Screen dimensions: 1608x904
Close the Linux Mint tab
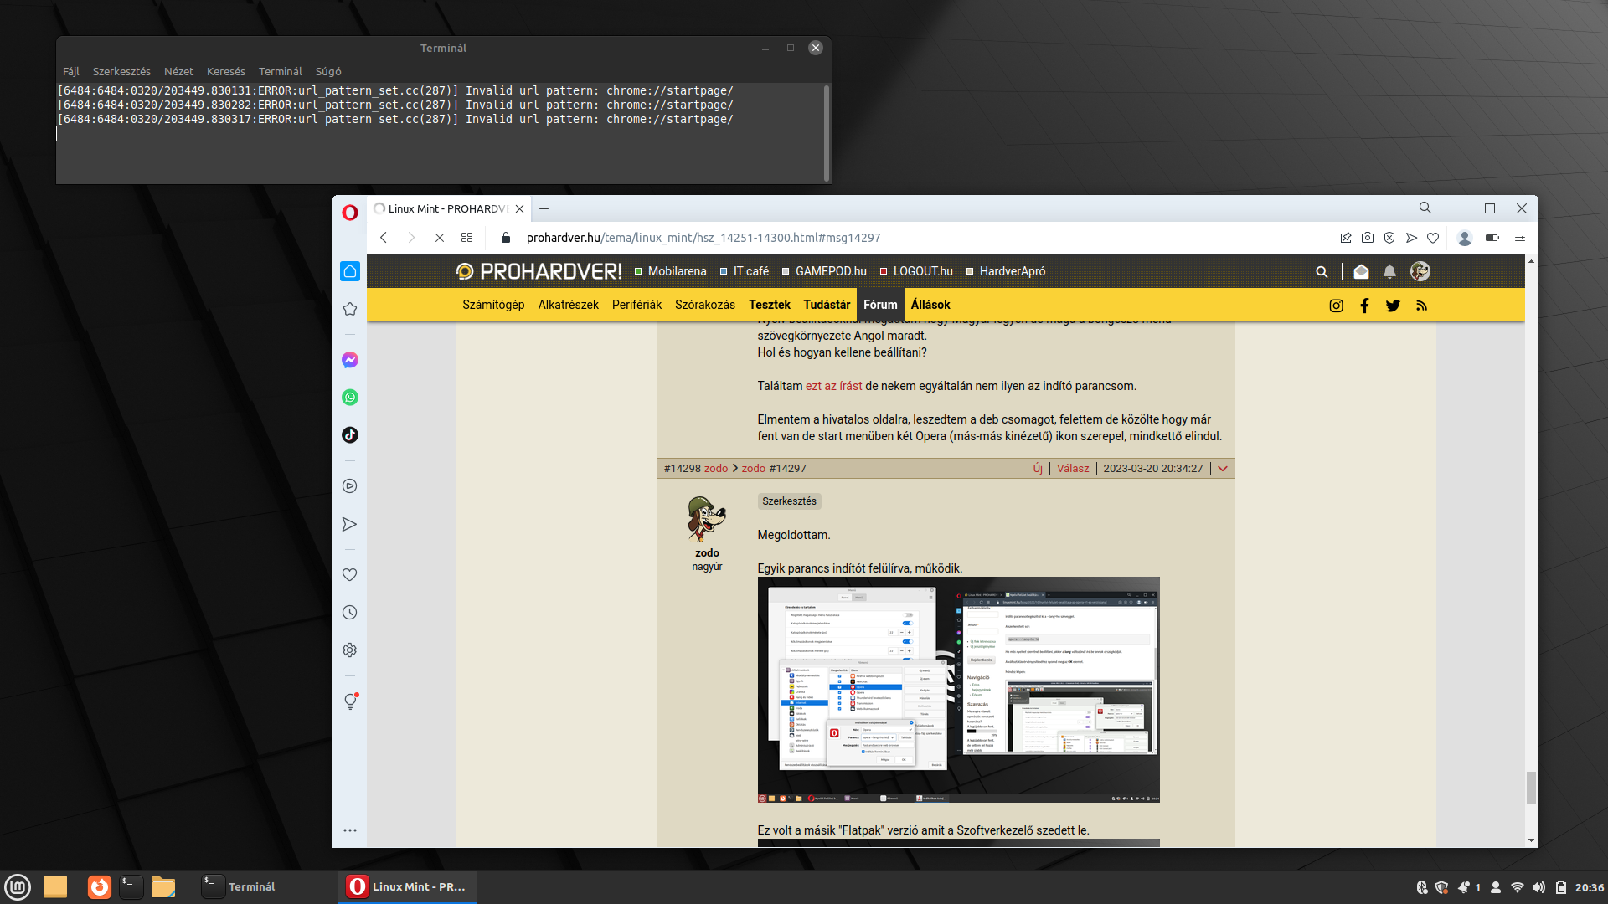tap(520, 209)
